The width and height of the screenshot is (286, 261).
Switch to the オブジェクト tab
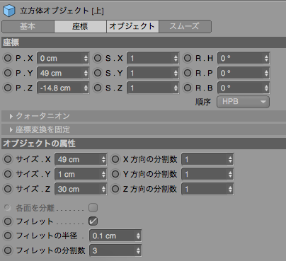coord(132,26)
